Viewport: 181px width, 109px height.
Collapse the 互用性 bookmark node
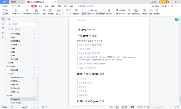coord(8,67)
